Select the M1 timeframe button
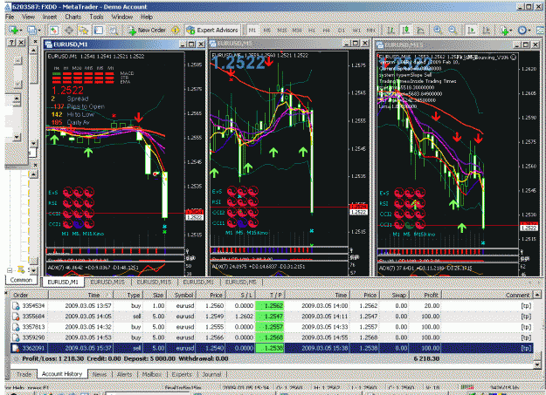The image size is (546, 395). pos(252,31)
